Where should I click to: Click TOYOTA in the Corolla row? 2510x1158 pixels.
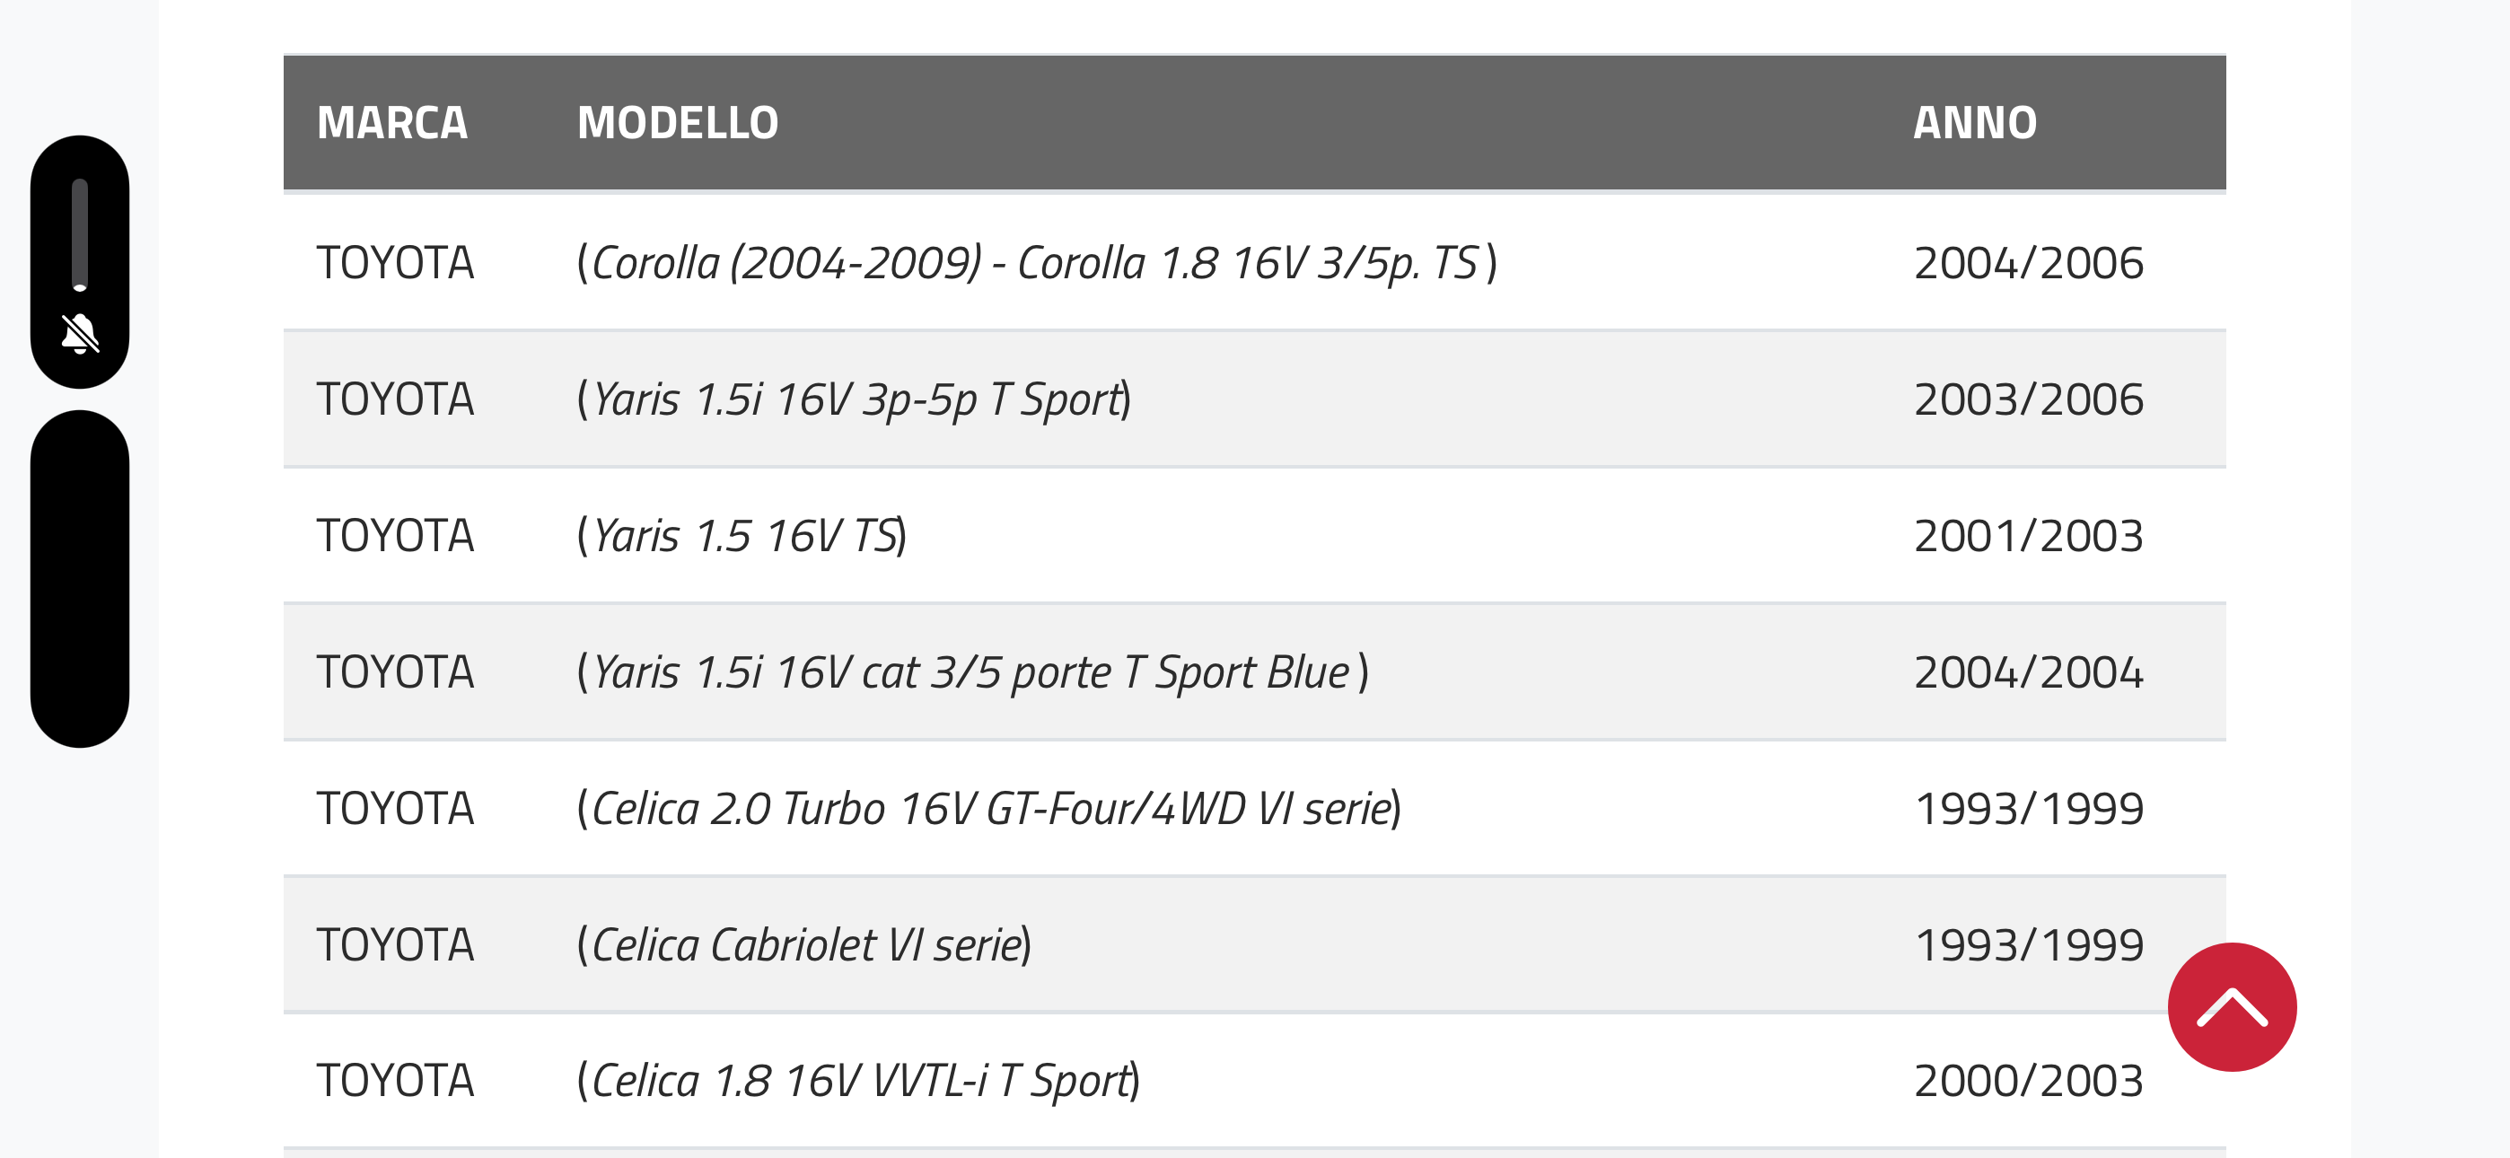click(x=395, y=263)
